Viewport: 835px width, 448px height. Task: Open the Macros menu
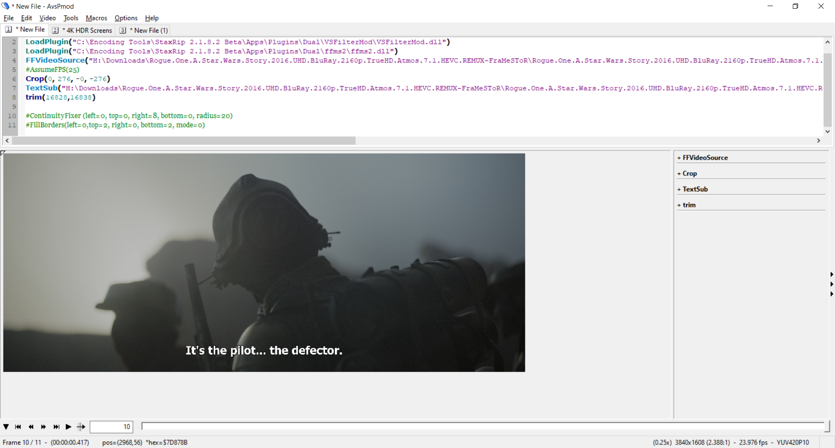pos(96,18)
